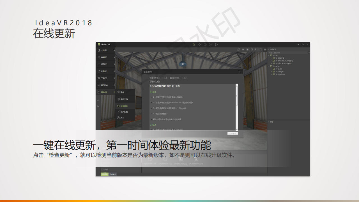Open the 工具(T) menu
359x202 pixels.
pos(106,78)
